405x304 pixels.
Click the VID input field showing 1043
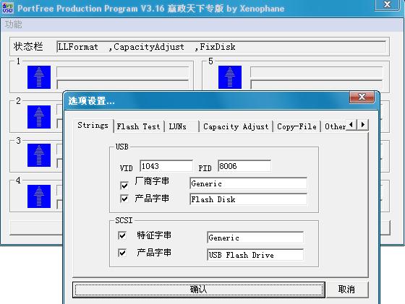(x=166, y=166)
